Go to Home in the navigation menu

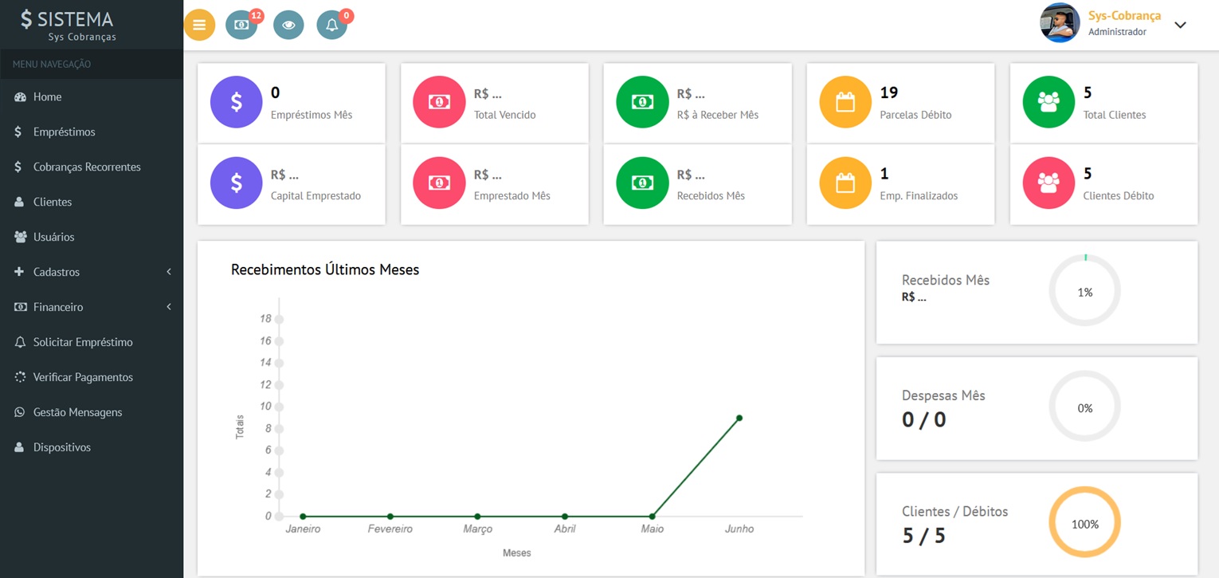point(92,96)
